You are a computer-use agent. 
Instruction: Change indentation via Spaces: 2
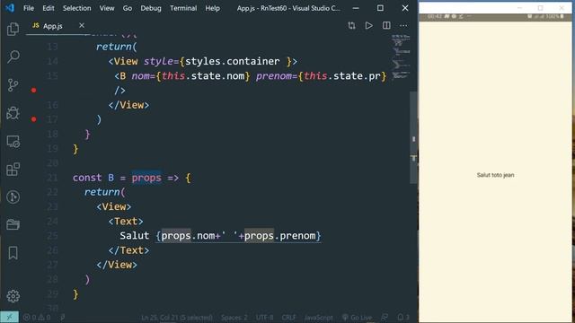(x=234, y=317)
